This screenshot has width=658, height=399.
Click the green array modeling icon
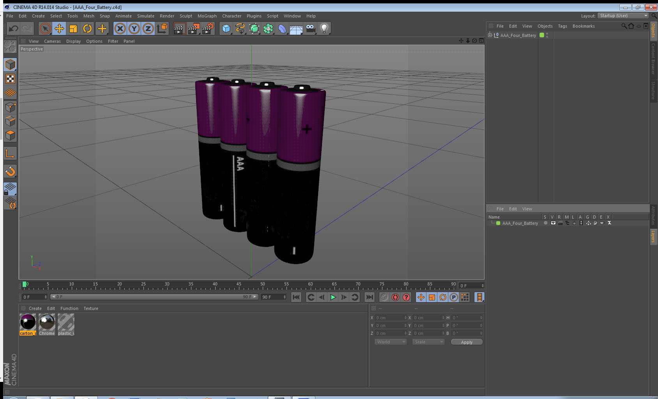click(268, 28)
